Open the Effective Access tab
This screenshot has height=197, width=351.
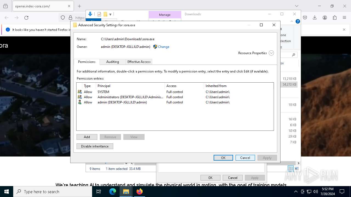click(x=139, y=62)
